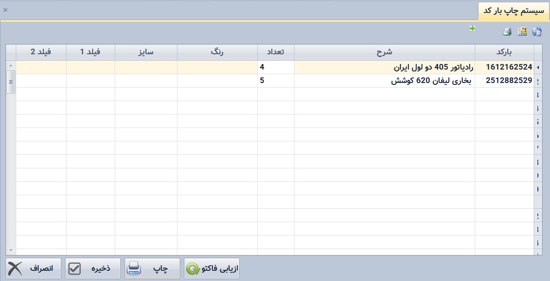Select the row marker of bakhari record

click(x=538, y=81)
